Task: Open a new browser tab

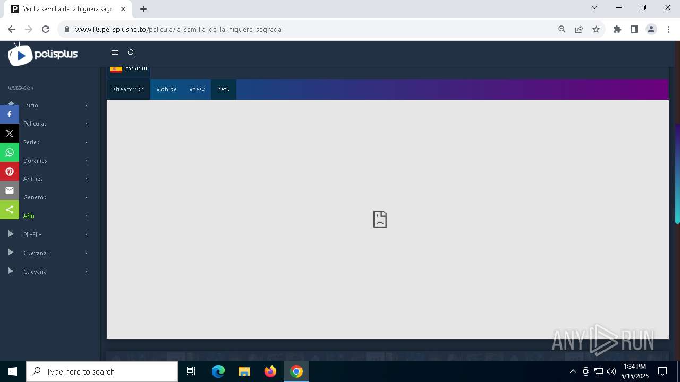Action: tap(143, 9)
